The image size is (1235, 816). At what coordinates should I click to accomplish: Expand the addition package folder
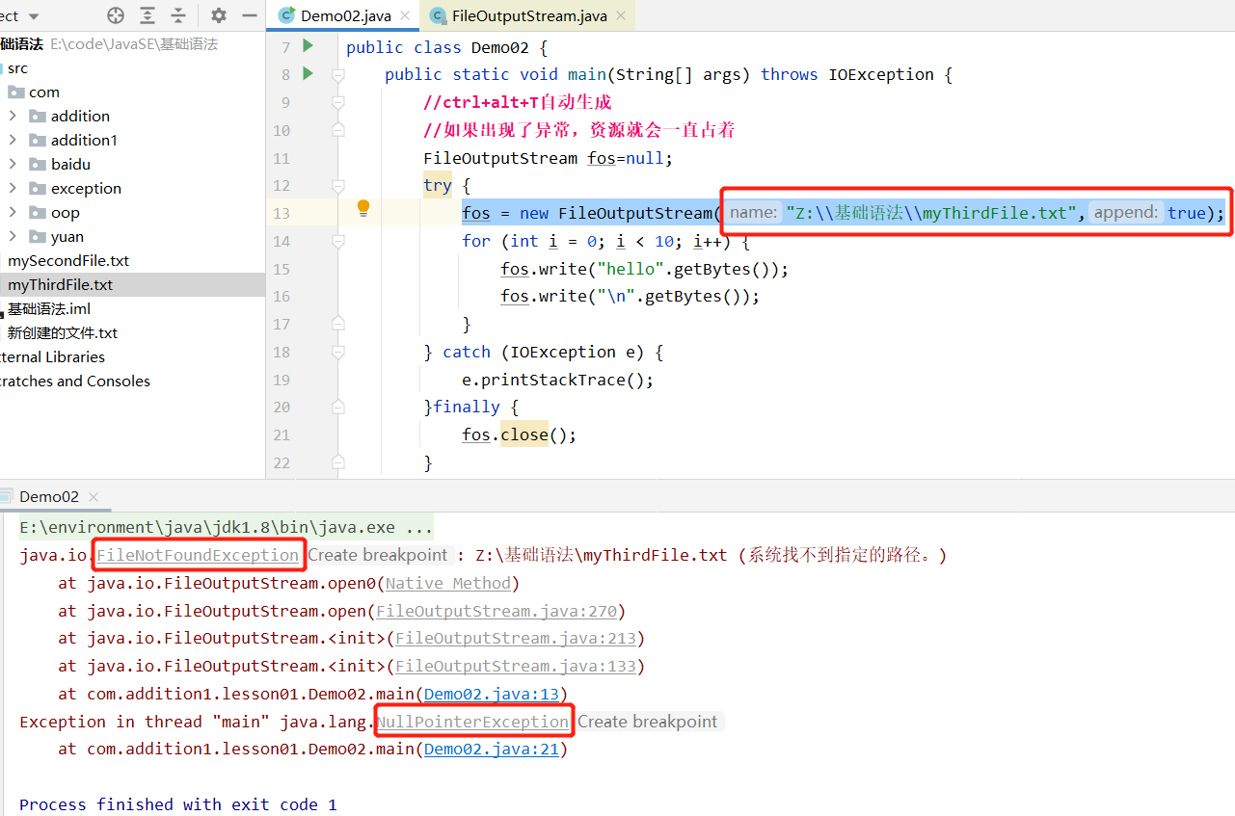12,116
